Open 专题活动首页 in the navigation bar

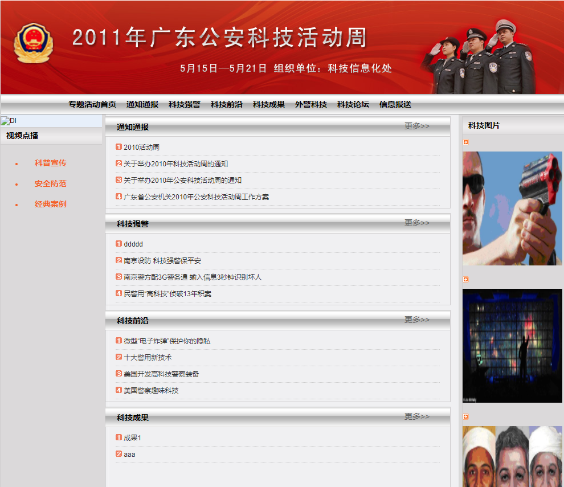tap(92, 104)
